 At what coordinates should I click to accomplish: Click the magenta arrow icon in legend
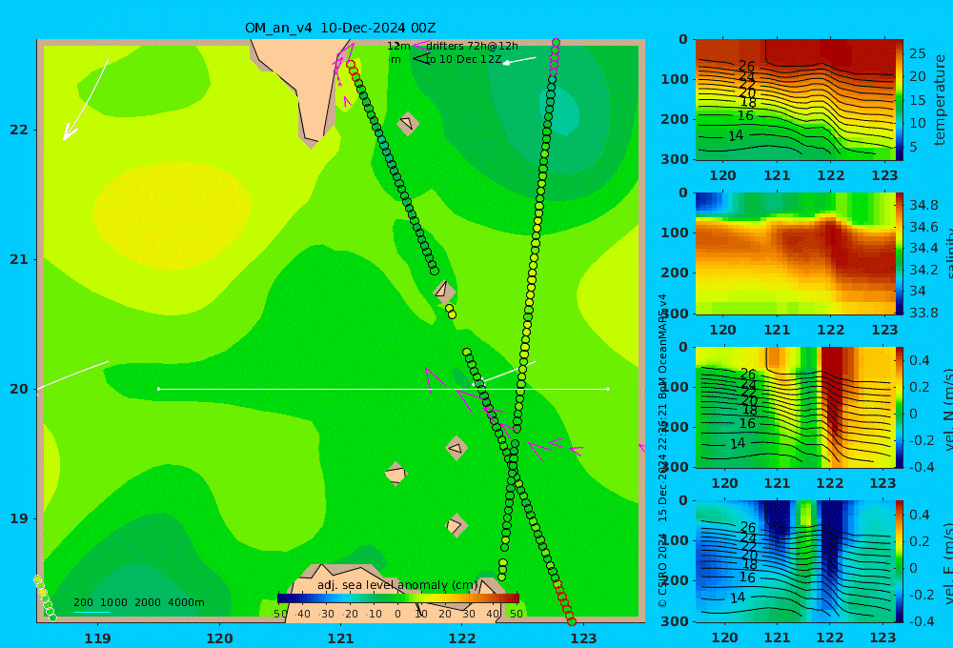[421, 45]
